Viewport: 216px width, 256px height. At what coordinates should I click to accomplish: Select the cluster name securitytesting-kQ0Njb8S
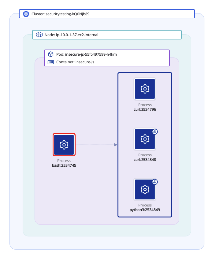62,14
